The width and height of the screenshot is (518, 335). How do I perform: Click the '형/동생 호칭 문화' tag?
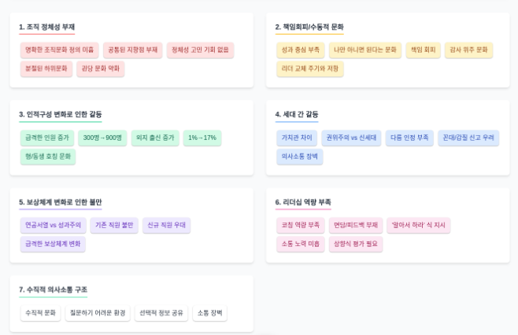[47, 156]
